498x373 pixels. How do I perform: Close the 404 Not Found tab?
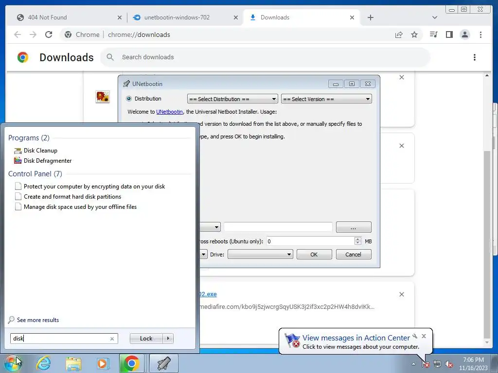click(120, 17)
